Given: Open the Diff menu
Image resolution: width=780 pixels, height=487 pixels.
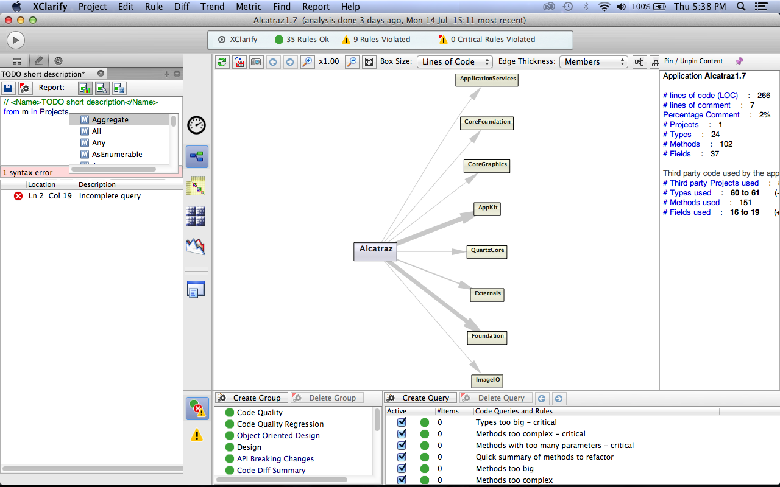Looking at the screenshot, I should click(182, 7).
